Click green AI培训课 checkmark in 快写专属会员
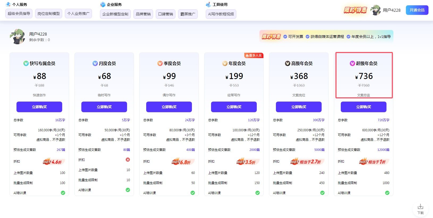The image size is (433, 218). 63,193
